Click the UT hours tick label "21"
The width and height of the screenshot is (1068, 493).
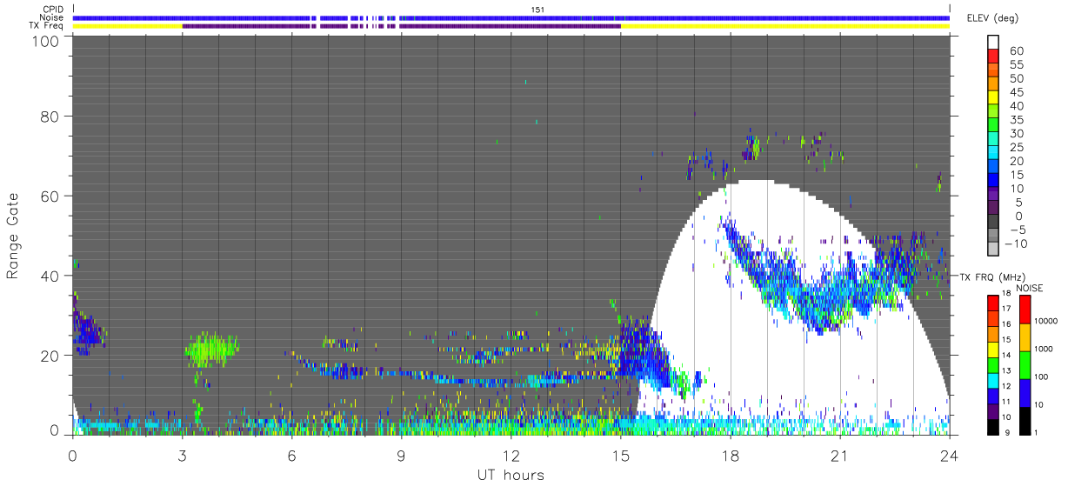click(x=839, y=455)
